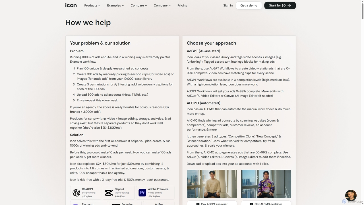Click the AdSpy card label
364x205 pixels.
point(159,204)
